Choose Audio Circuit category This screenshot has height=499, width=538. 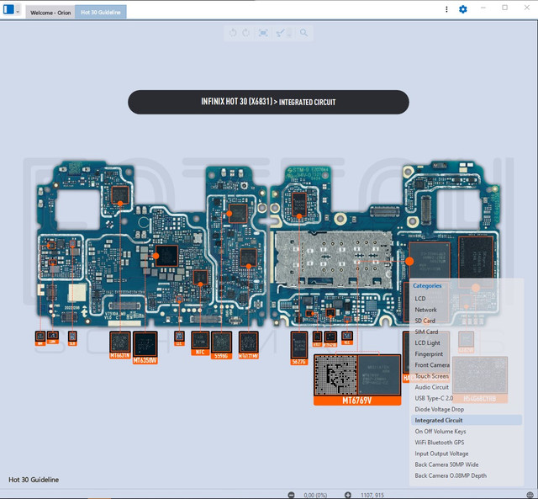coord(431,387)
